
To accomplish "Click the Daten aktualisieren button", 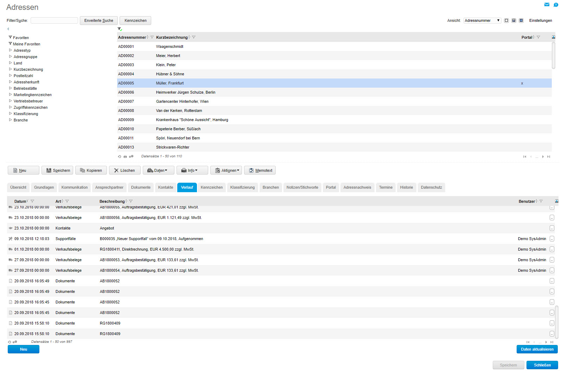I will point(537,349).
